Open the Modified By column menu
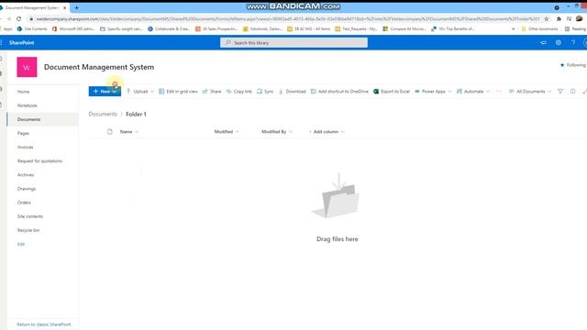The height and width of the screenshot is (330, 587). tap(277, 132)
